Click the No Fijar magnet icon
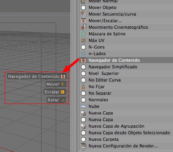Viewport: 173px width, 152px height. (83, 87)
